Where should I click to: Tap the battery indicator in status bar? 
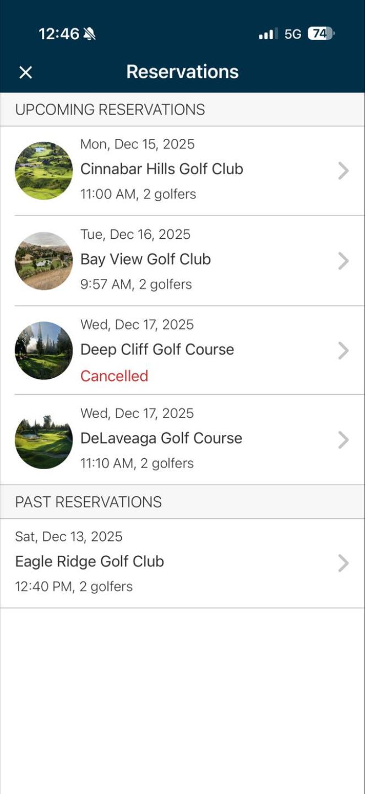[321, 34]
